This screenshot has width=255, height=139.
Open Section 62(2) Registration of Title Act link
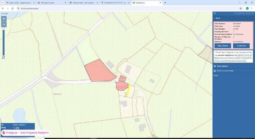[233, 56]
